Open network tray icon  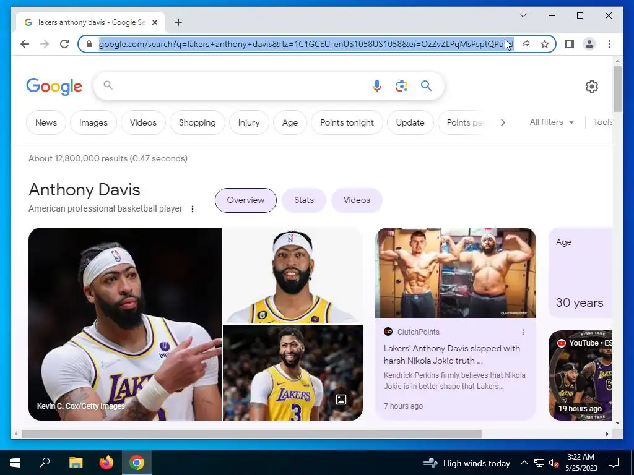point(539,463)
